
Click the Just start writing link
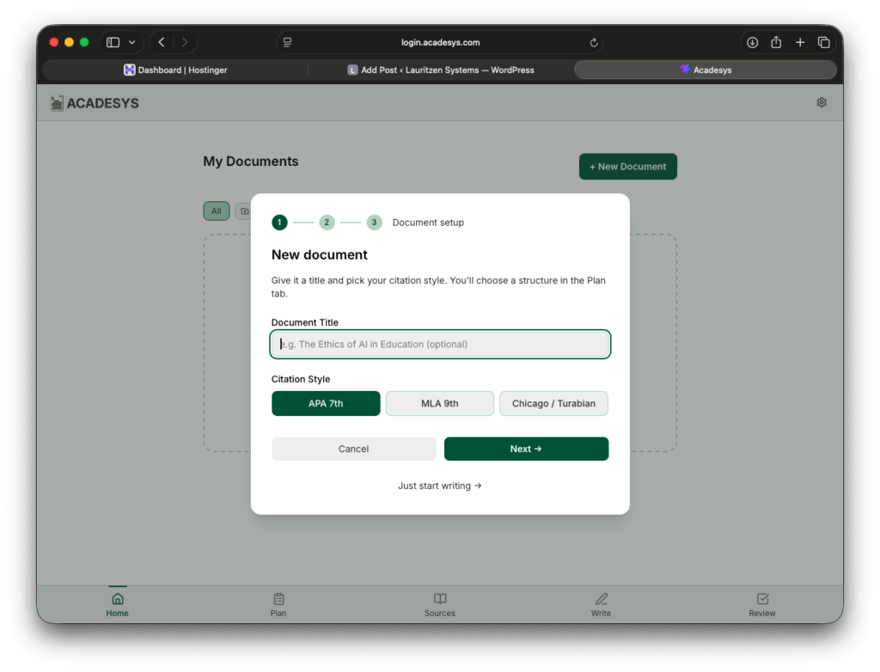click(439, 486)
